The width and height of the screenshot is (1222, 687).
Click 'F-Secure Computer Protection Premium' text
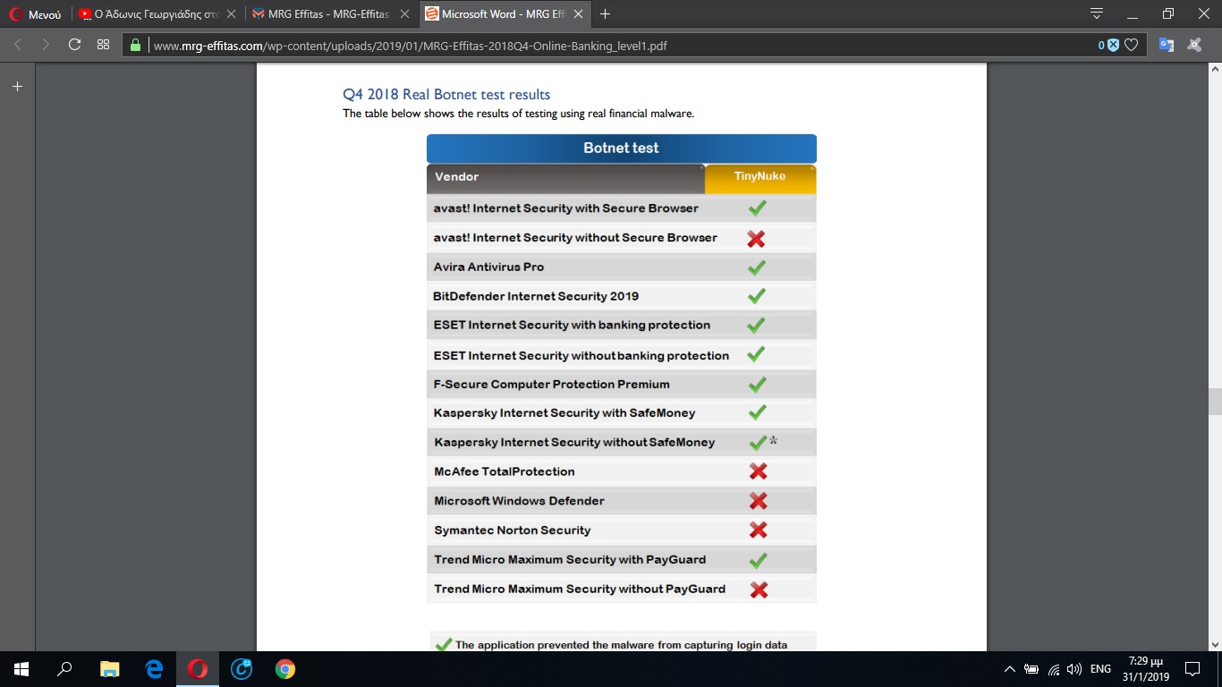coord(551,385)
